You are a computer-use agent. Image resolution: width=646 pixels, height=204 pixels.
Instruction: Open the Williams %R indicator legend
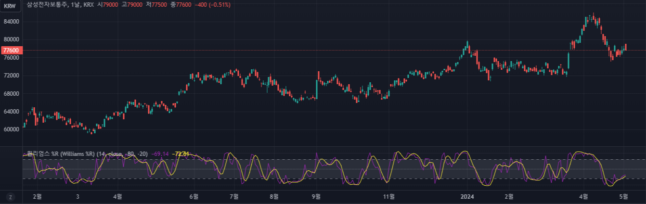pyautogui.click(x=87, y=154)
